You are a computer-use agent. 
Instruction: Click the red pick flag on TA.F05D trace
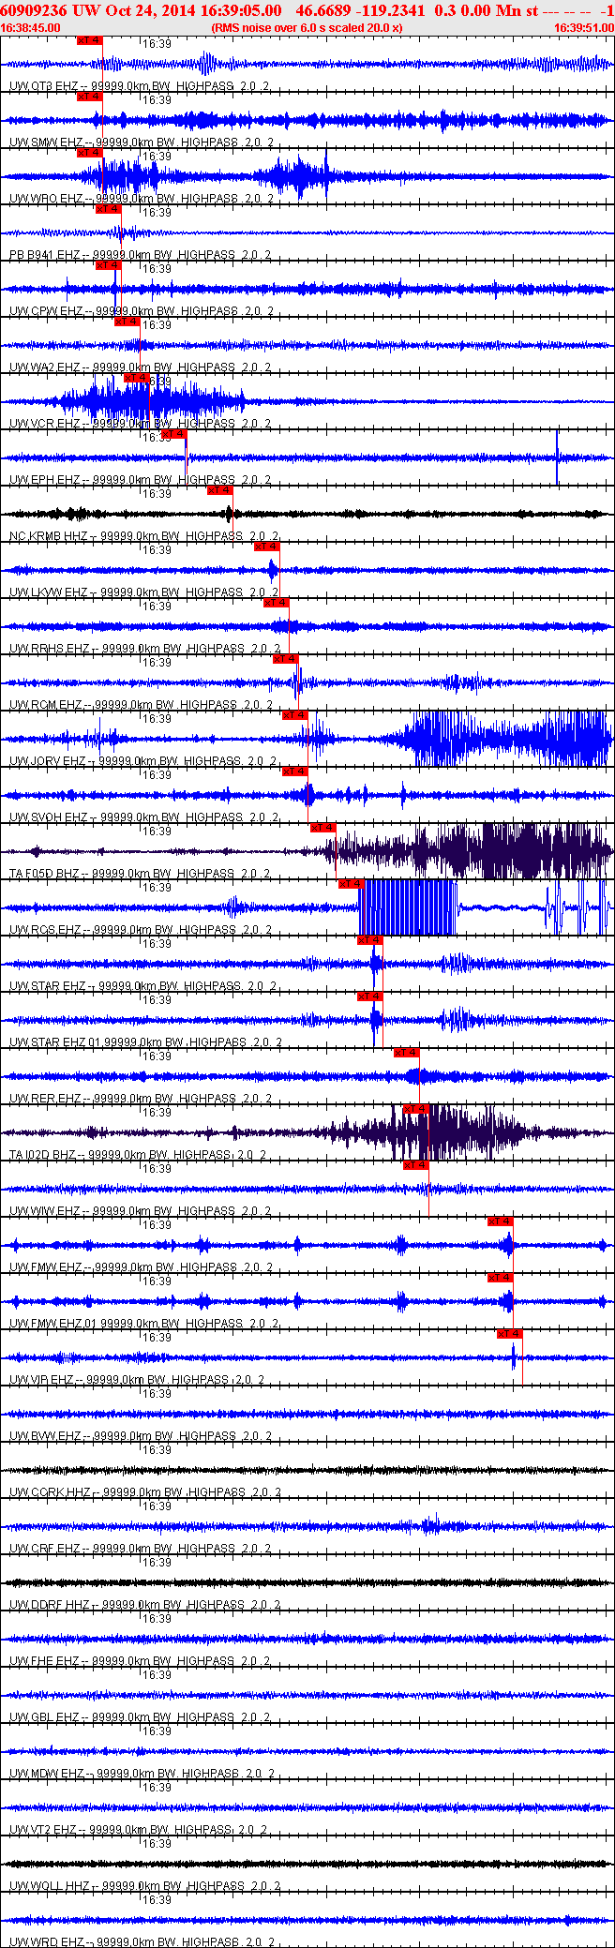pos(323,828)
